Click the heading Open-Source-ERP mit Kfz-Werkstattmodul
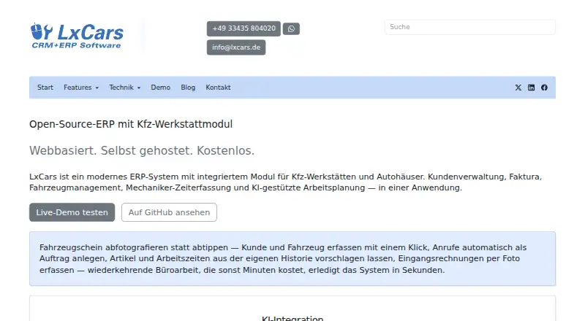The image size is (585, 321). pos(131,124)
